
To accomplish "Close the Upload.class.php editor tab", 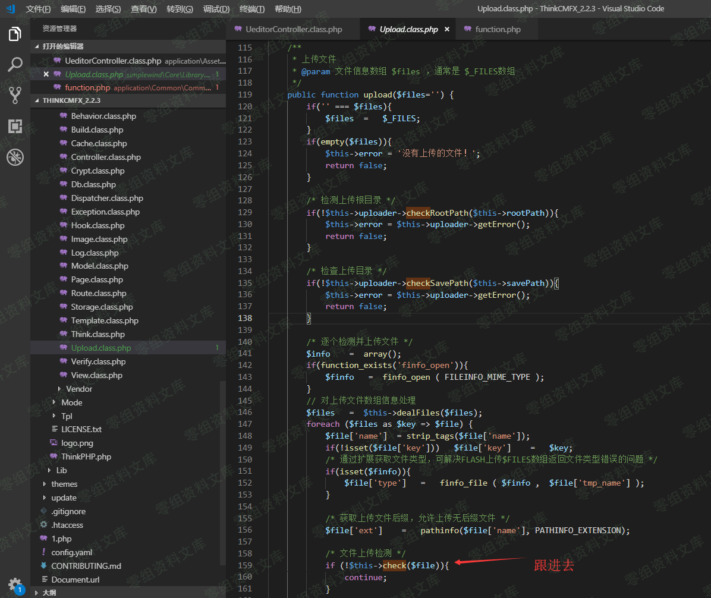I will (x=447, y=29).
